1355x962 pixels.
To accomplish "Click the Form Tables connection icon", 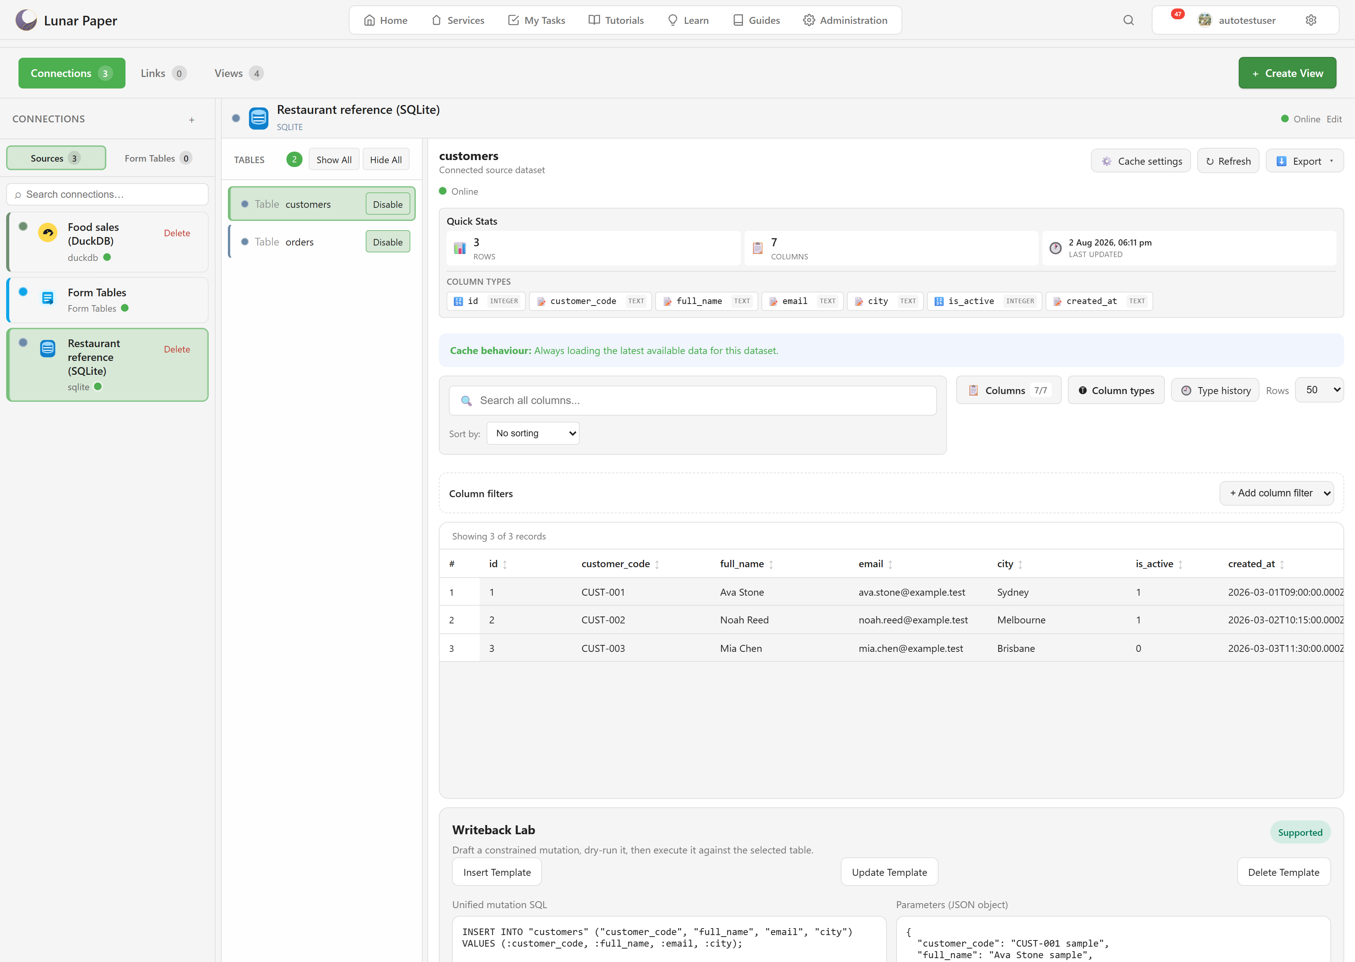I will (x=47, y=298).
